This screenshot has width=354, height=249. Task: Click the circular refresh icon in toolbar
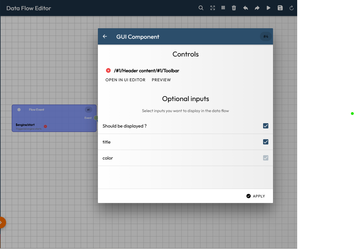pos(291,8)
